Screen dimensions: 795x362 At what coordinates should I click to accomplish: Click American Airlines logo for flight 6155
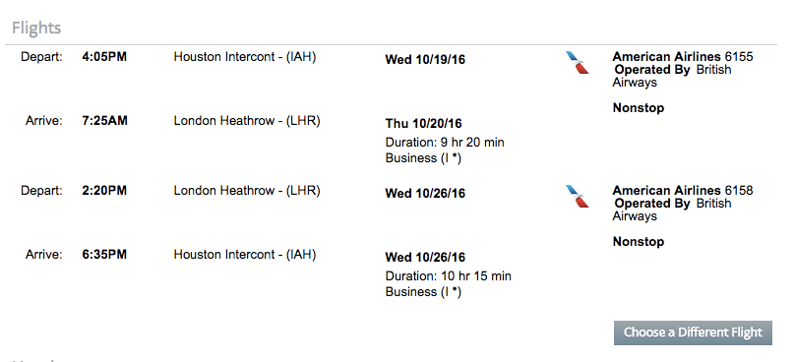pyautogui.click(x=578, y=63)
